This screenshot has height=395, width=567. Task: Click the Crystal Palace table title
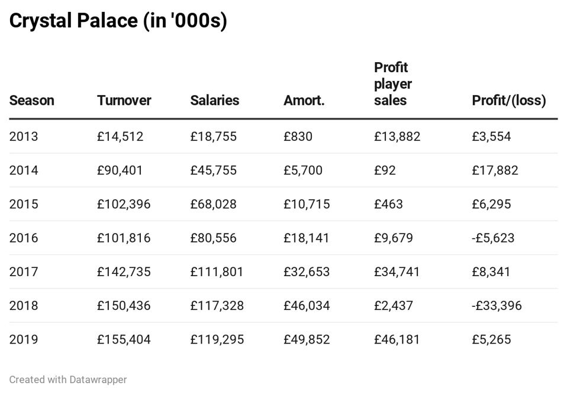pyautogui.click(x=118, y=21)
